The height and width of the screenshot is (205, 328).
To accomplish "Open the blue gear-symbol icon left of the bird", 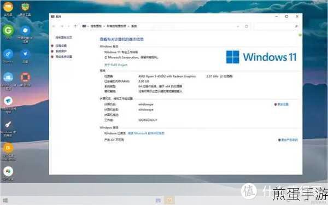I will click(8, 54).
